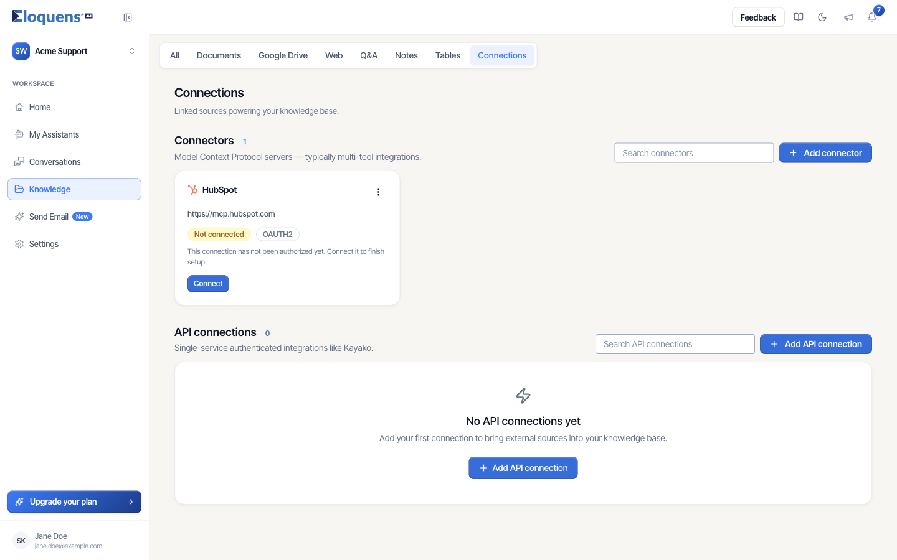Click the SW workspace avatar
The image size is (897, 560).
pos(21,51)
